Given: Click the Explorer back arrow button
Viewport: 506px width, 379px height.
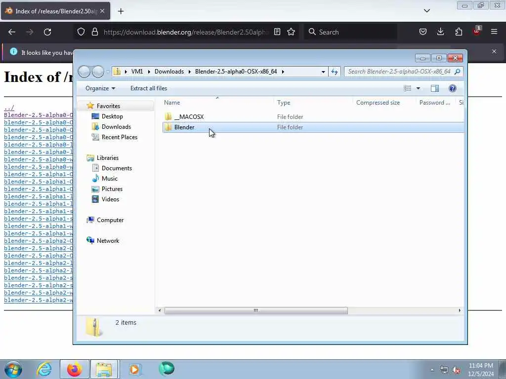Looking at the screenshot, I should click(84, 72).
